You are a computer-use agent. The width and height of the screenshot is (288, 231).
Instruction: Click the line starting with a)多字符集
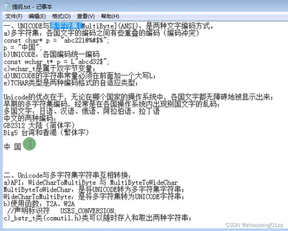point(101,33)
